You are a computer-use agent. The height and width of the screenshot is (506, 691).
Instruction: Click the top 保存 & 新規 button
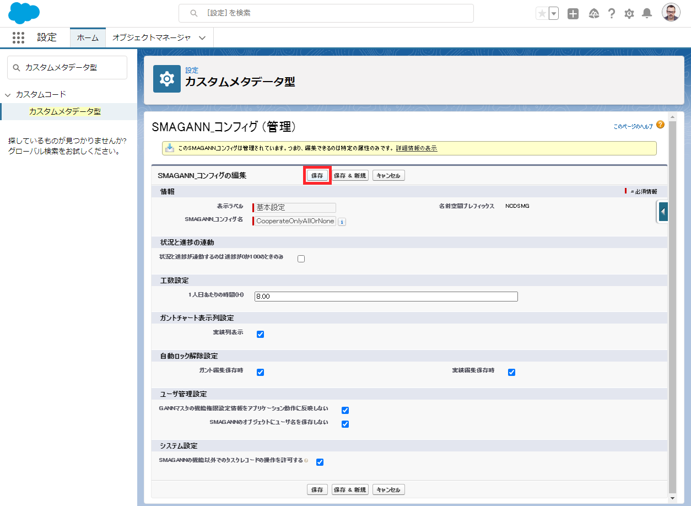click(350, 175)
